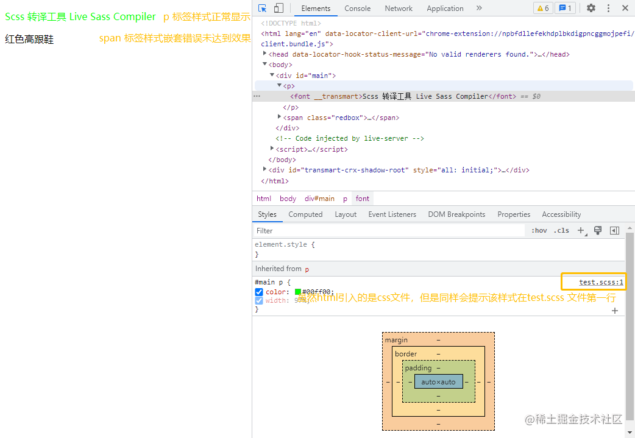Viewport: 635px width, 438px height.
Task: Click the inherited-from p link
Action: pyautogui.click(x=307, y=269)
